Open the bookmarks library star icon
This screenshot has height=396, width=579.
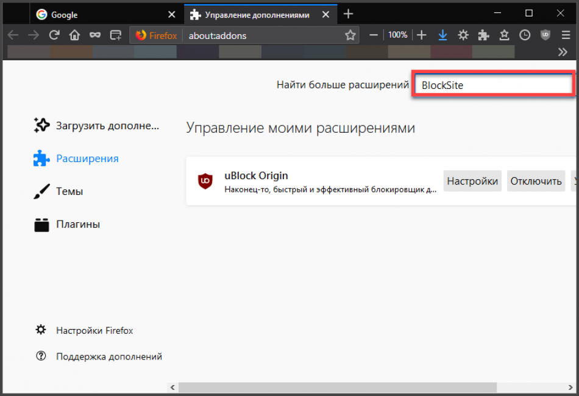[x=504, y=35]
